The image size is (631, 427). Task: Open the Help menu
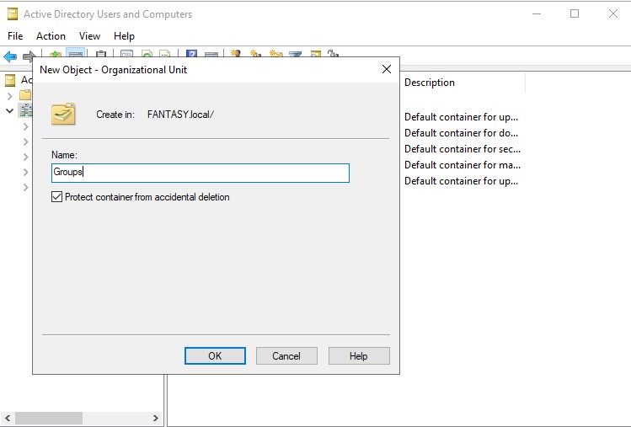point(124,36)
